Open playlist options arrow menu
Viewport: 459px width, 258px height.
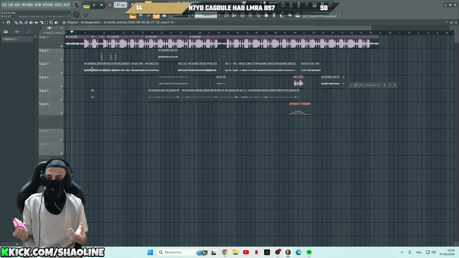(3, 22)
